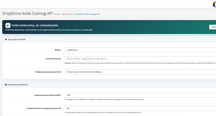216x116 pixels.
Task: Click the Kvikk API-kulcs label text
Action: pyautogui.click(x=52, y=59)
